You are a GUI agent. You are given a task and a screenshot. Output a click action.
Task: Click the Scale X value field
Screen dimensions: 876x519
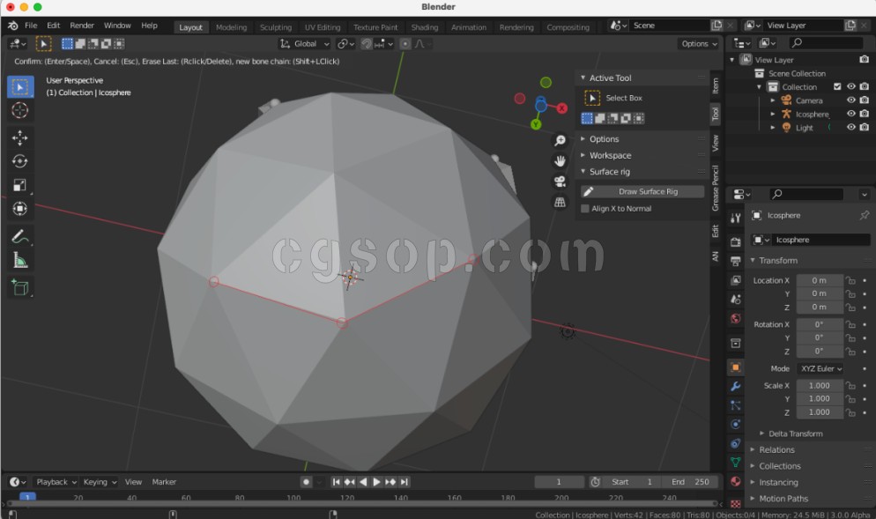pos(820,385)
